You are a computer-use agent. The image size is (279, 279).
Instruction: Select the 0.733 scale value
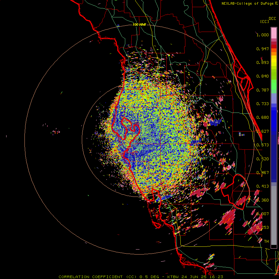263,104
